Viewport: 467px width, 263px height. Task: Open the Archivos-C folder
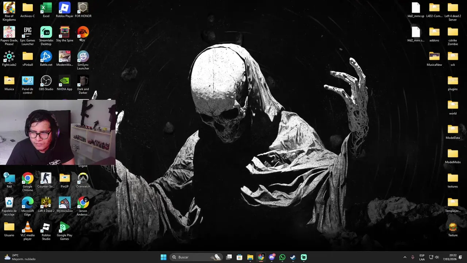[x=27, y=10]
